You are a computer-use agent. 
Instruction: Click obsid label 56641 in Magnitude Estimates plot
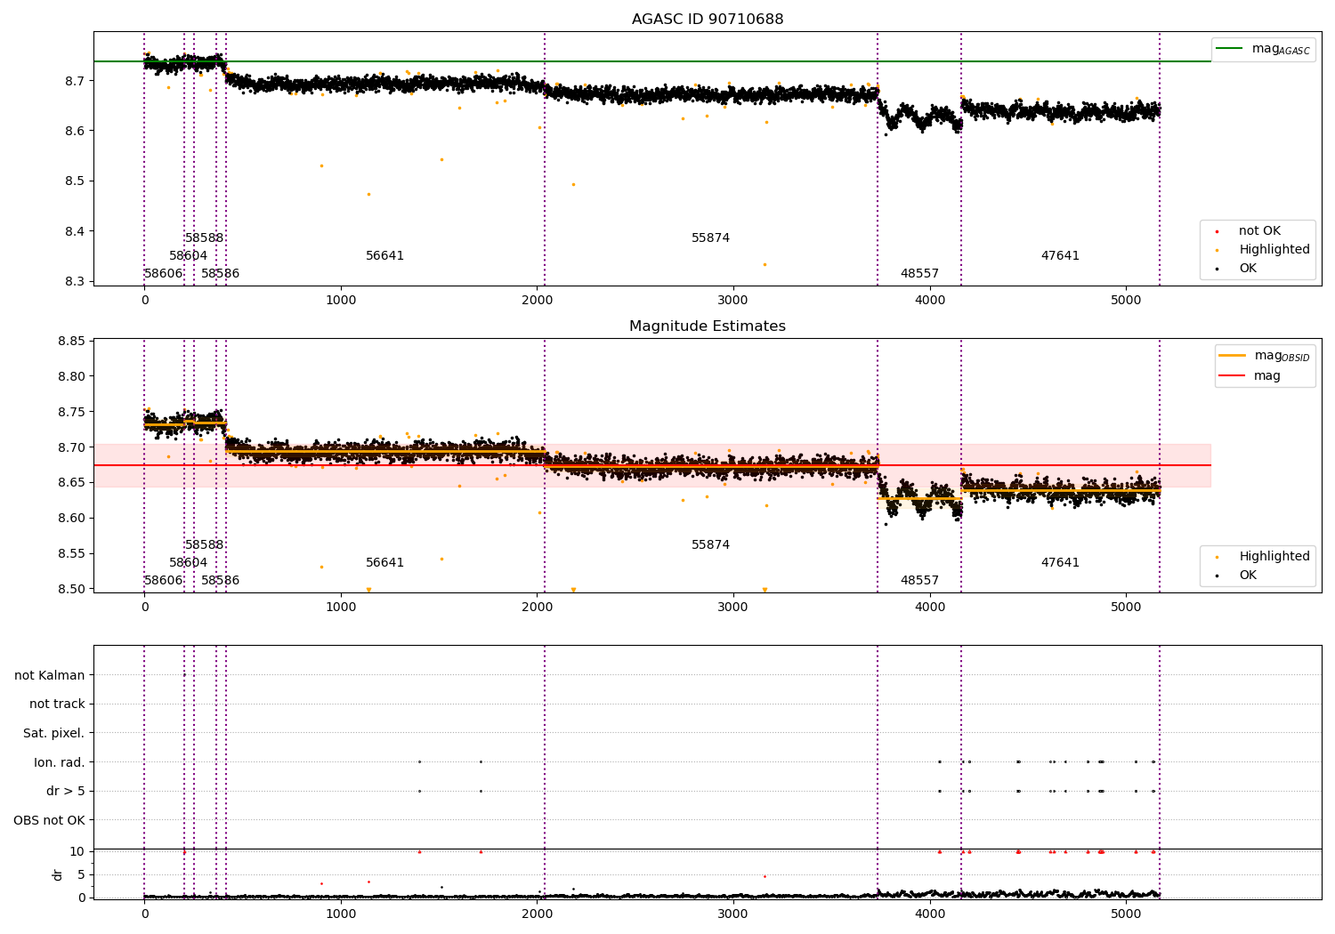pyautogui.click(x=385, y=563)
